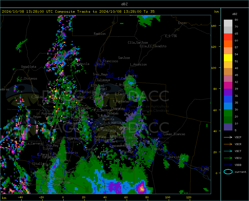
Task: Click the Carrizal map label
Action: pos(90,149)
